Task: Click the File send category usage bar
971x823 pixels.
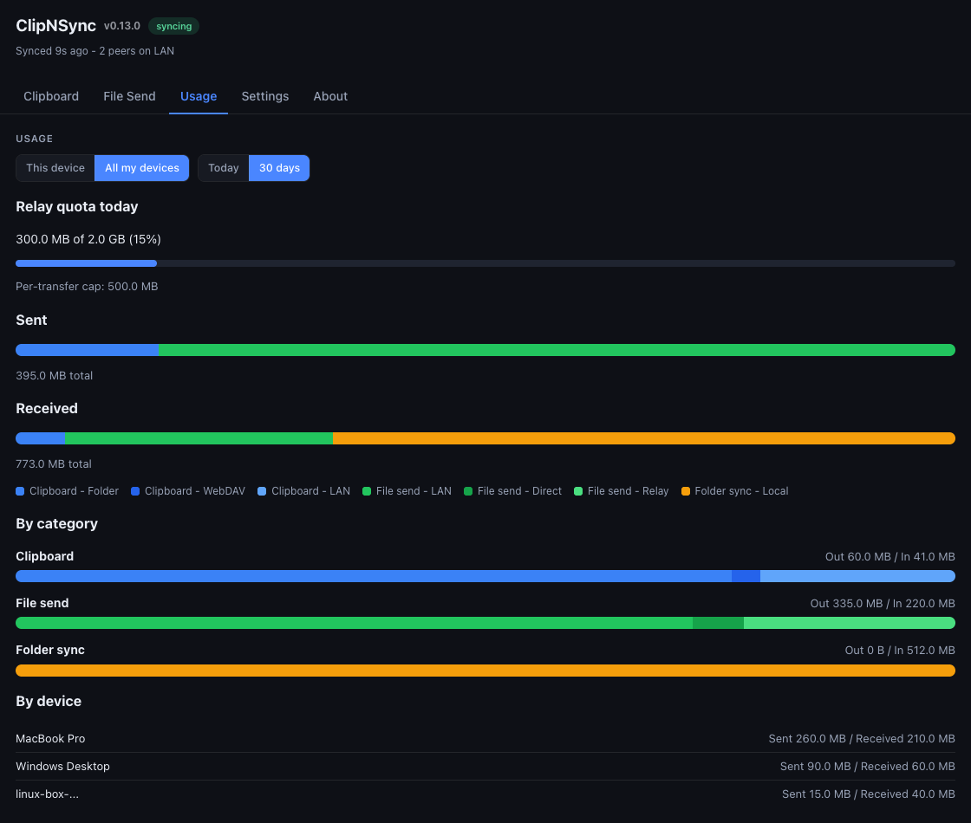Action: [485, 623]
